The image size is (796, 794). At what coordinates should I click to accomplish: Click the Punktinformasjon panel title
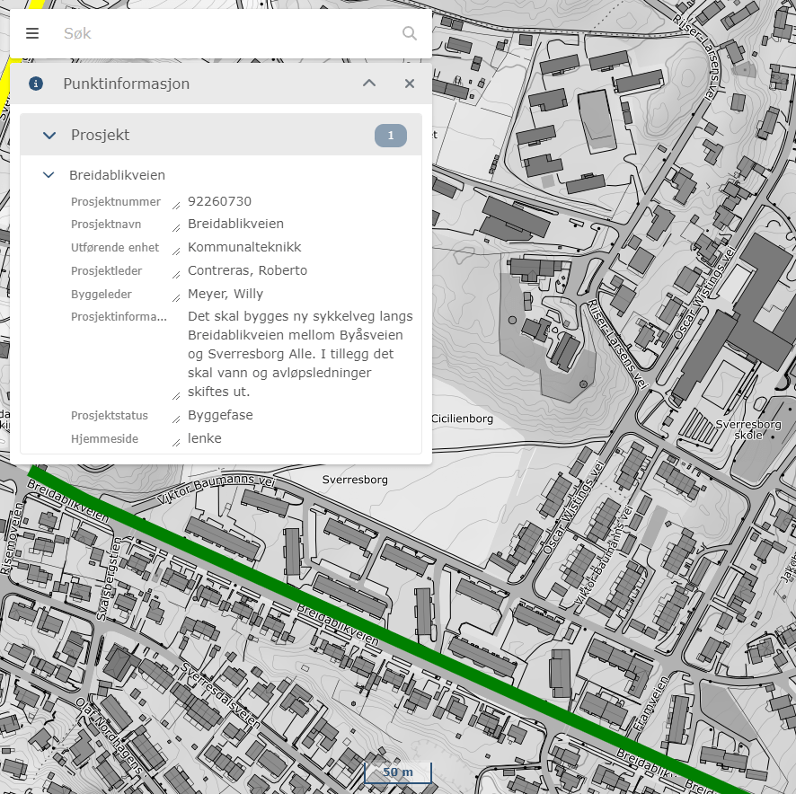[x=127, y=84]
